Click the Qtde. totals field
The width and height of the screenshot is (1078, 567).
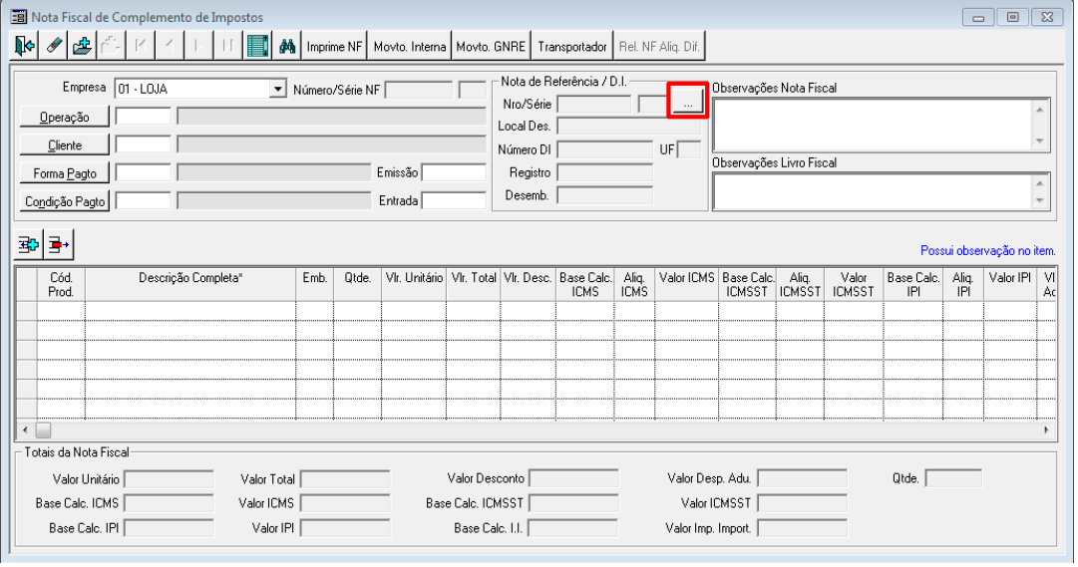click(x=953, y=478)
